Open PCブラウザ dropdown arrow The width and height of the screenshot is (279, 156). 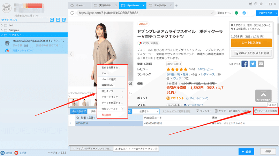coord(276,13)
